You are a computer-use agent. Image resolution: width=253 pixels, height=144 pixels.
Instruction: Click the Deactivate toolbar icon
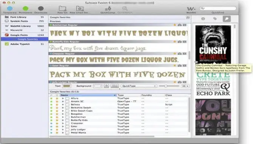[41, 8]
